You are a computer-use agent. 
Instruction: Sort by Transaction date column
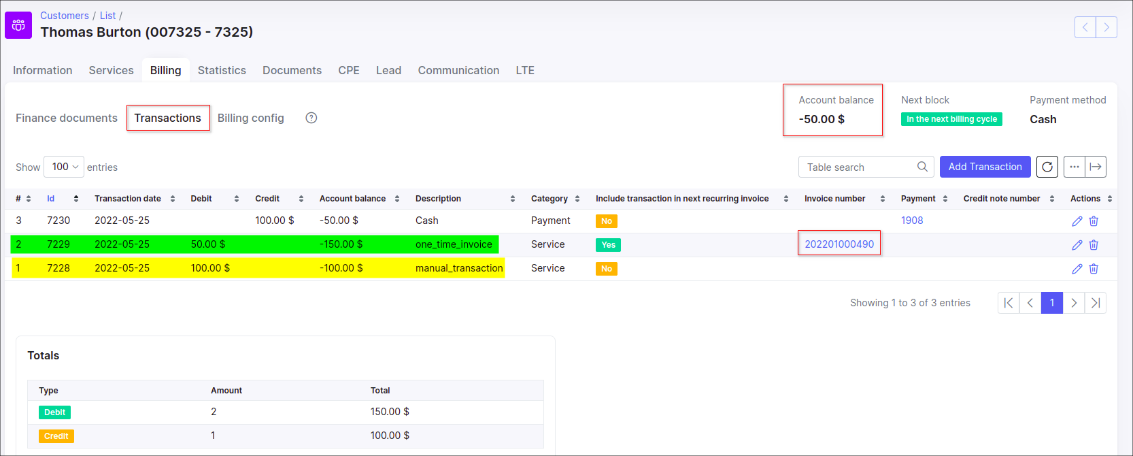click(135, 199)
